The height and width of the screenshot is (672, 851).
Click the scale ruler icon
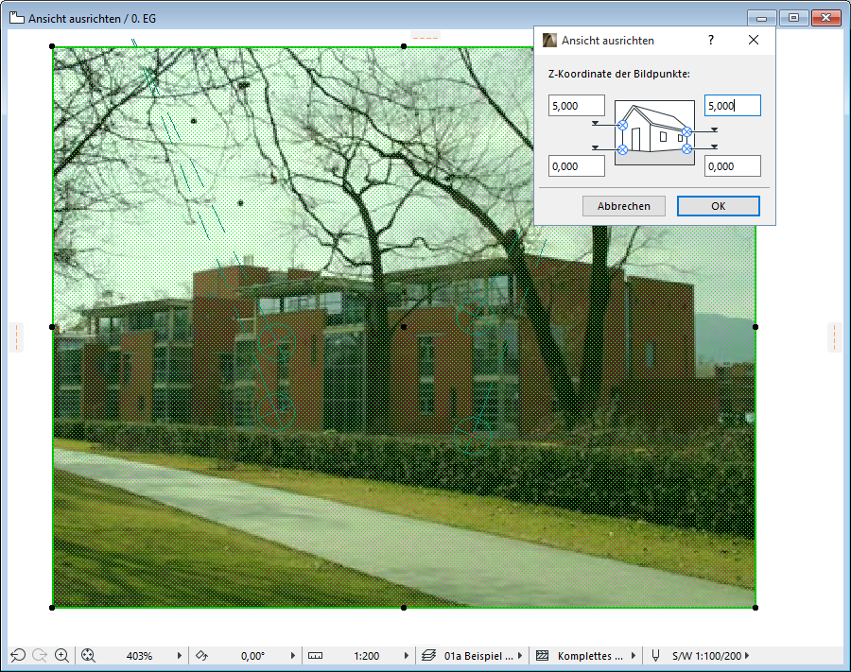pos(315,655)
